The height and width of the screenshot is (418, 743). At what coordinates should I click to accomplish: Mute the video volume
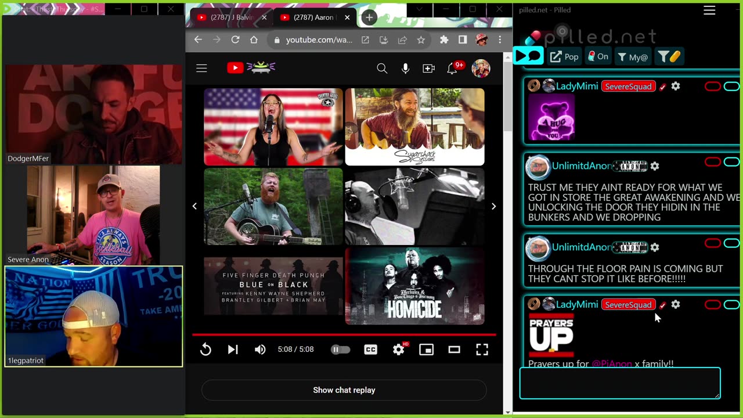260,349
